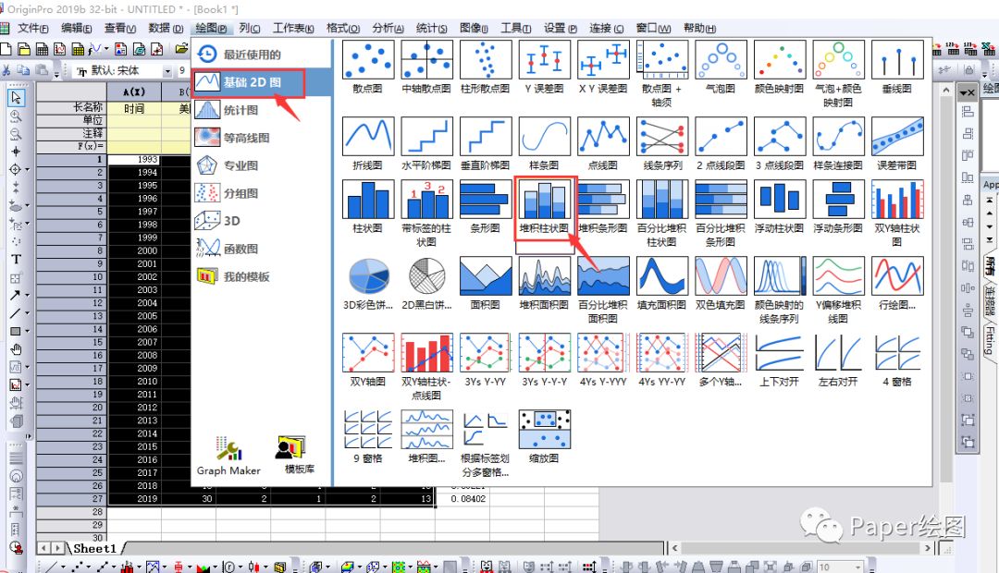Open the 帮助(H) help menu

point(699,28)
